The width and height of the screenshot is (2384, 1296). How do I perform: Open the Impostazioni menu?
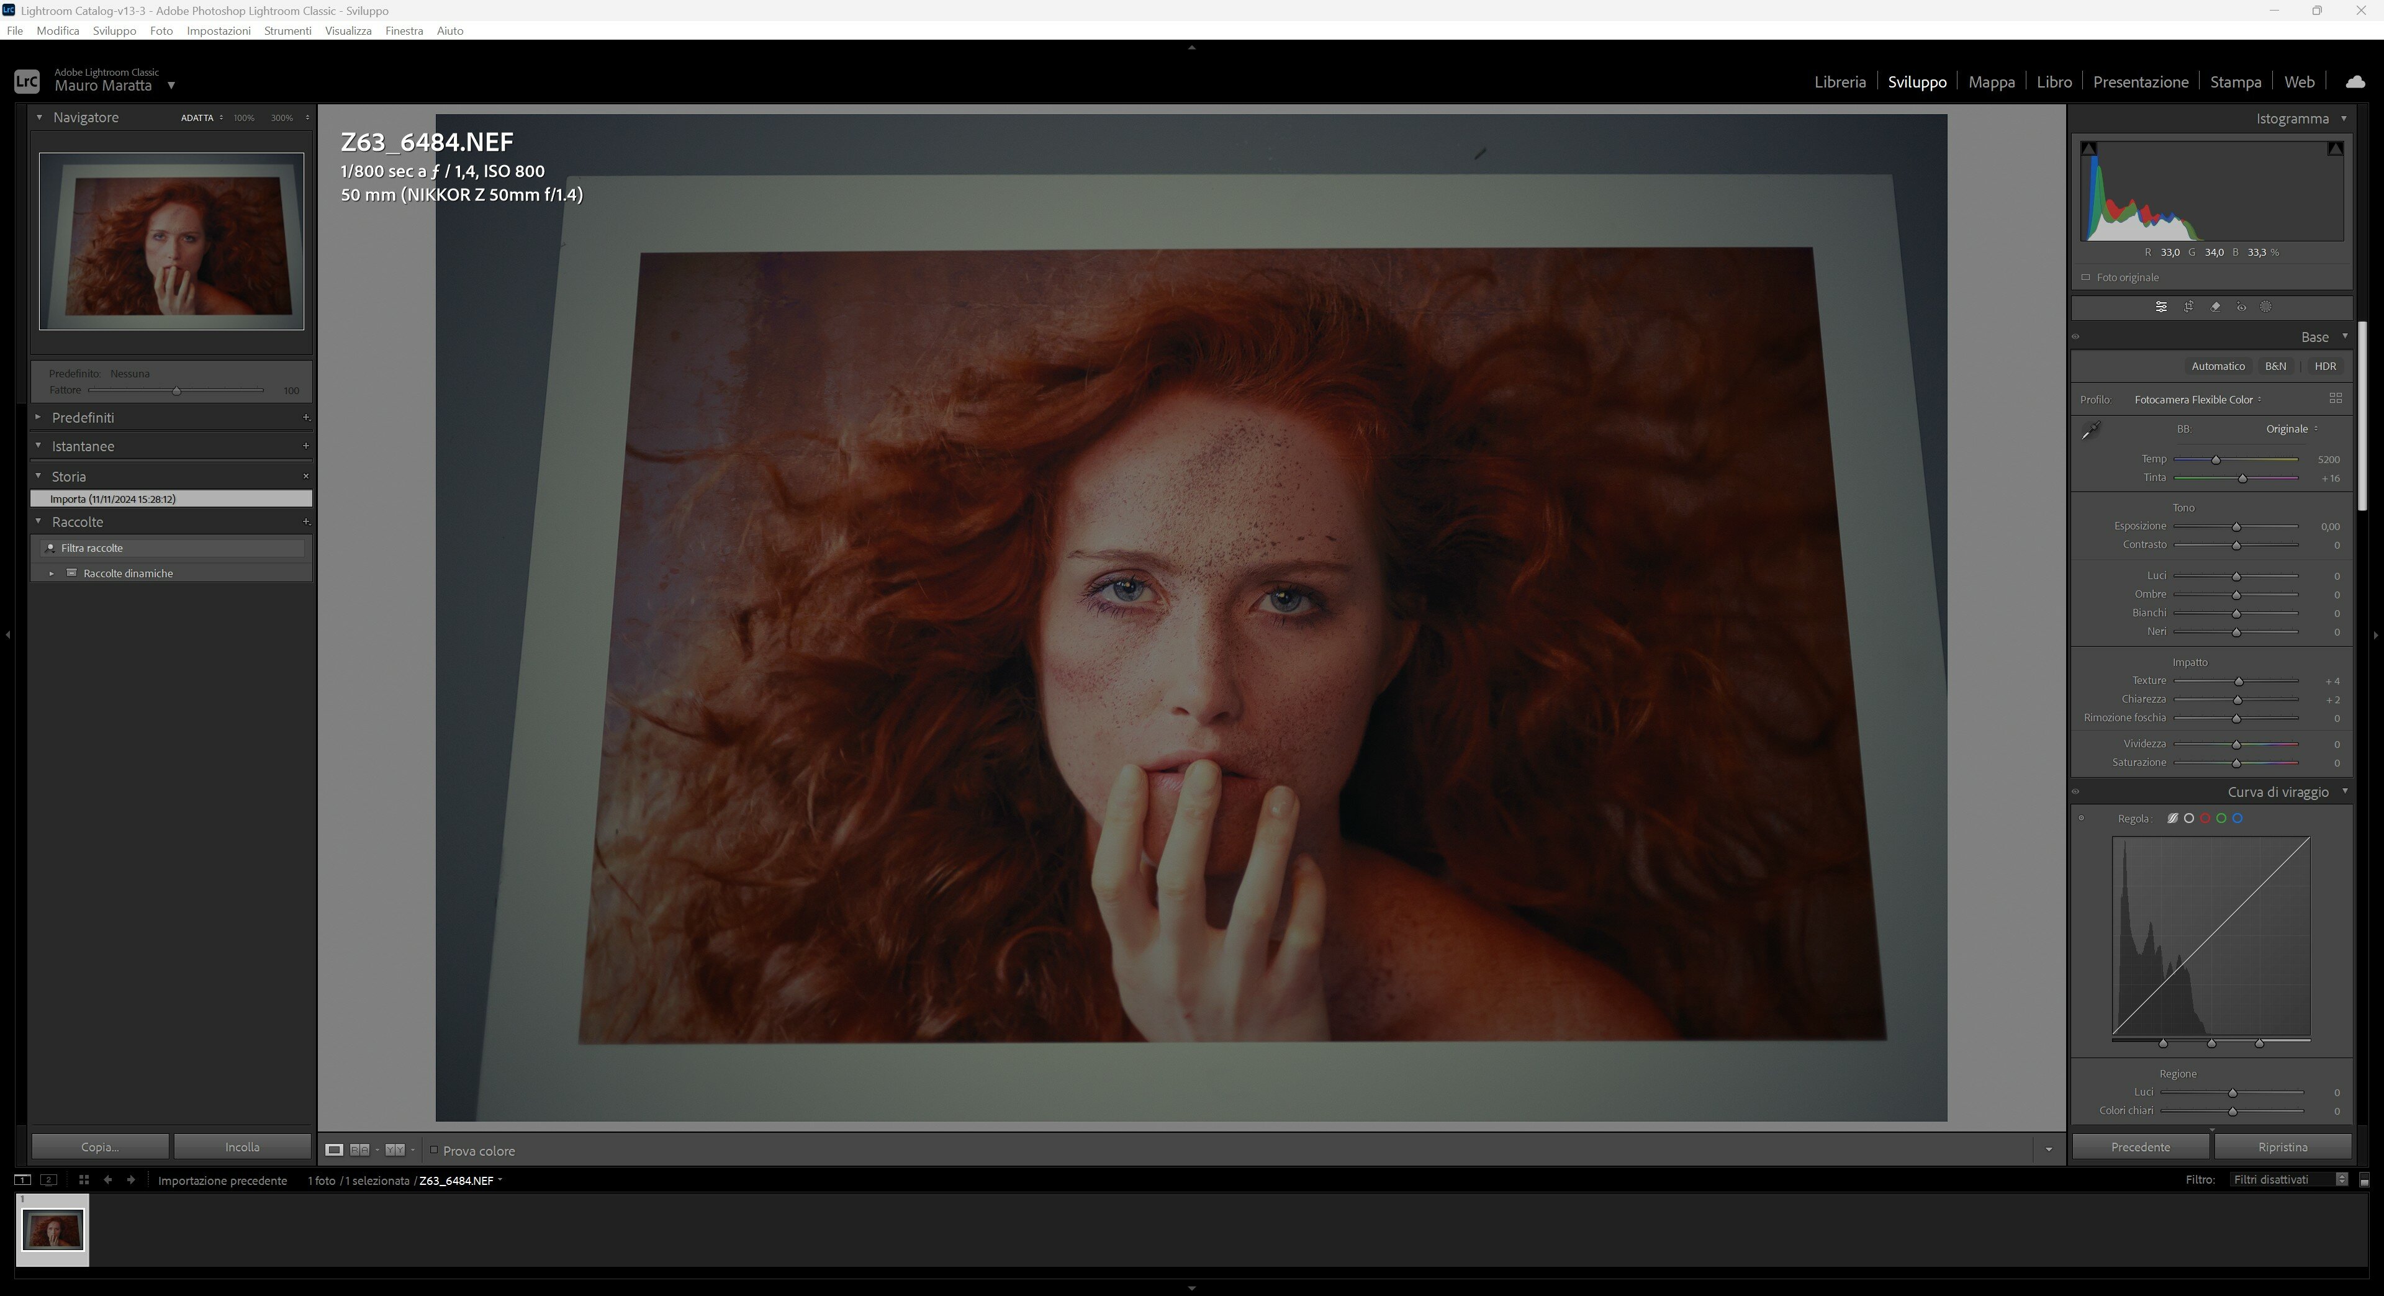(219, 30)
